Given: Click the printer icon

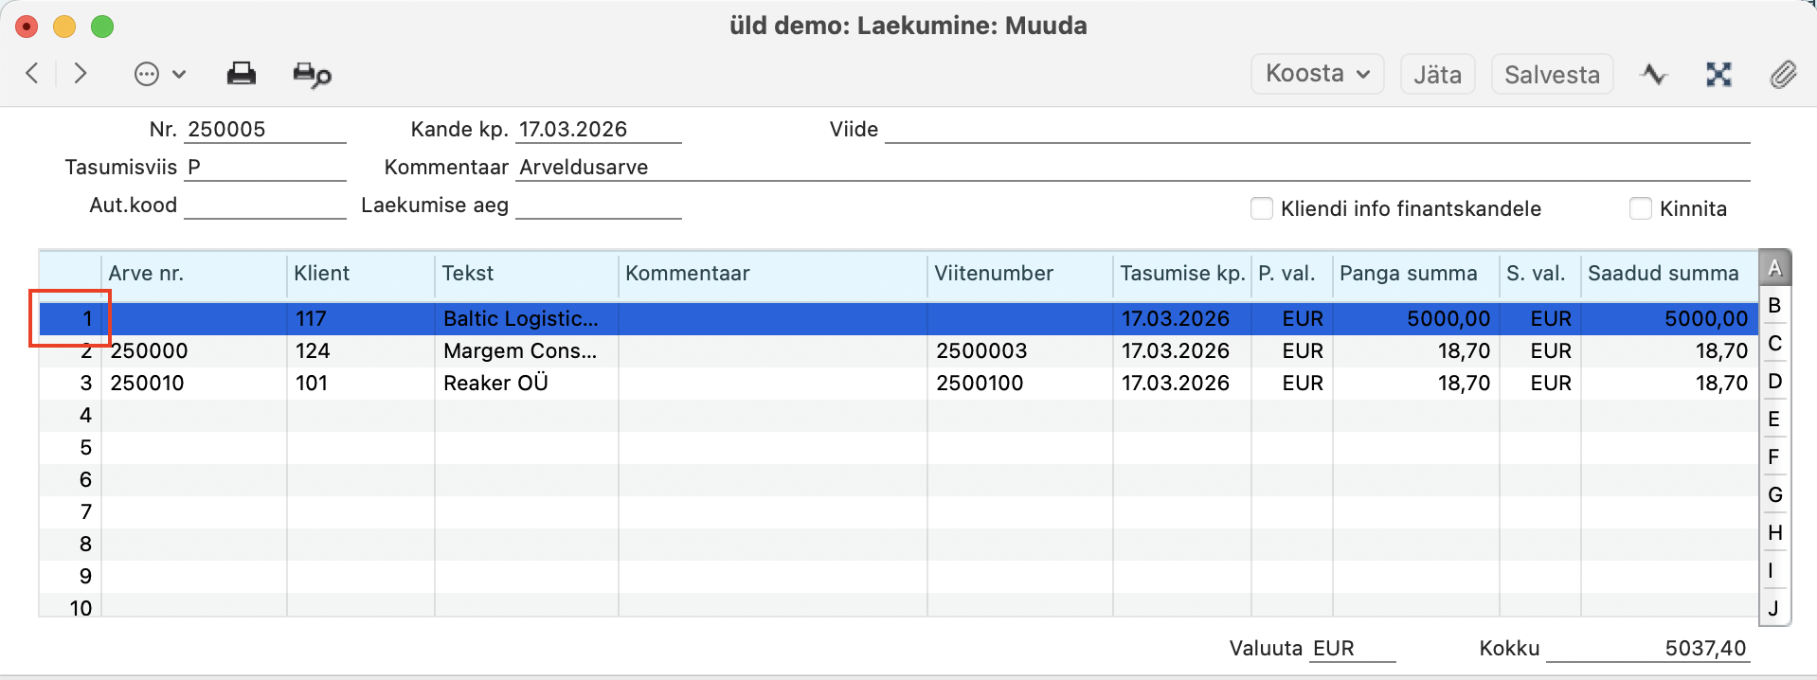Looking at the screenshot, I should [x=241, y=74].
